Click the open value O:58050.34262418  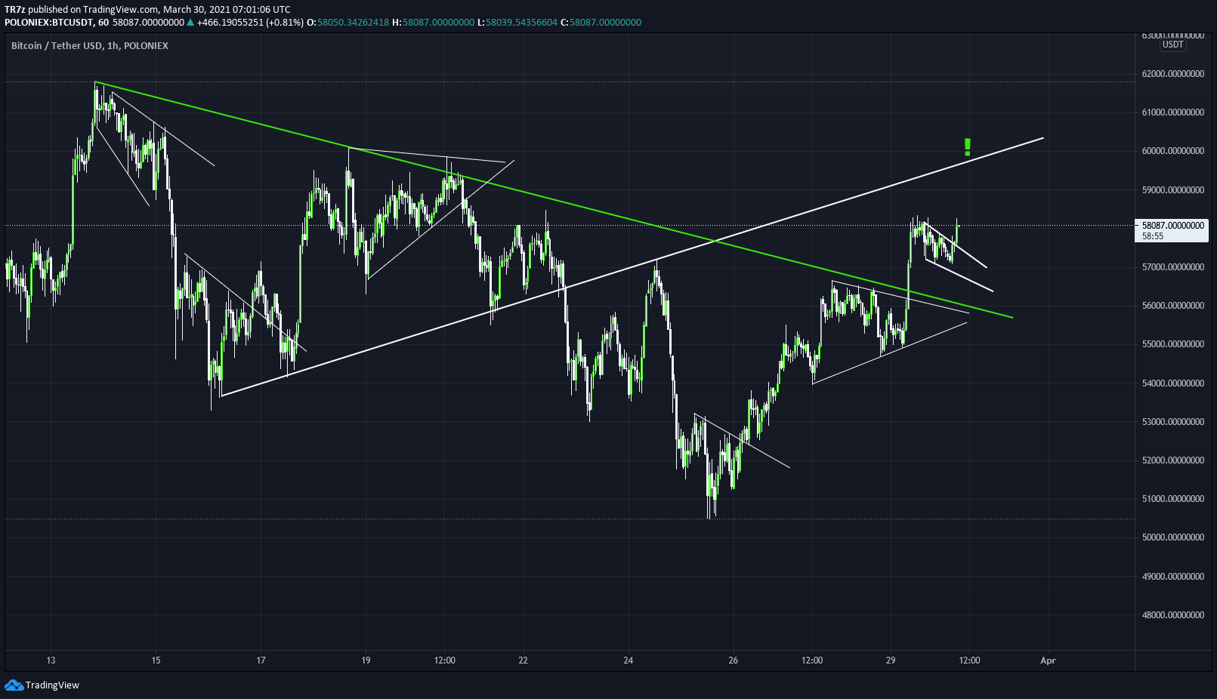click(348, 23)
